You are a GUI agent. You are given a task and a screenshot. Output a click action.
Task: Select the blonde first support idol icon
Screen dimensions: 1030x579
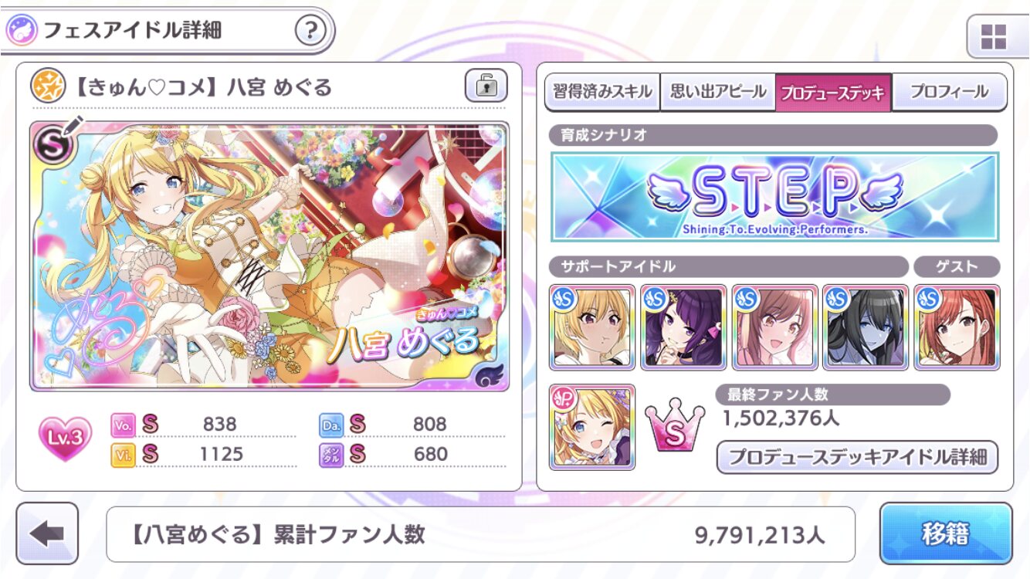point(592,327)
